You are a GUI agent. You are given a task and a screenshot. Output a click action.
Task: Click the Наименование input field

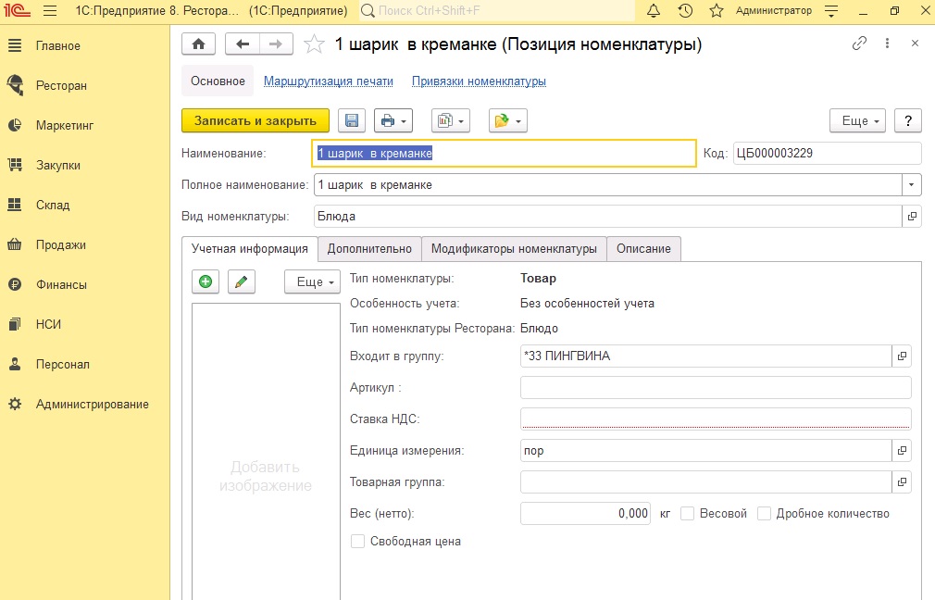504,154
